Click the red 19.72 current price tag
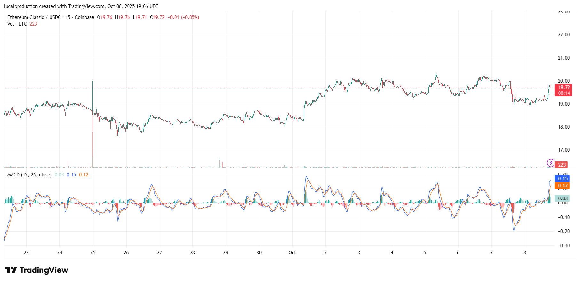Screen dimensions: 580x282 564,87
